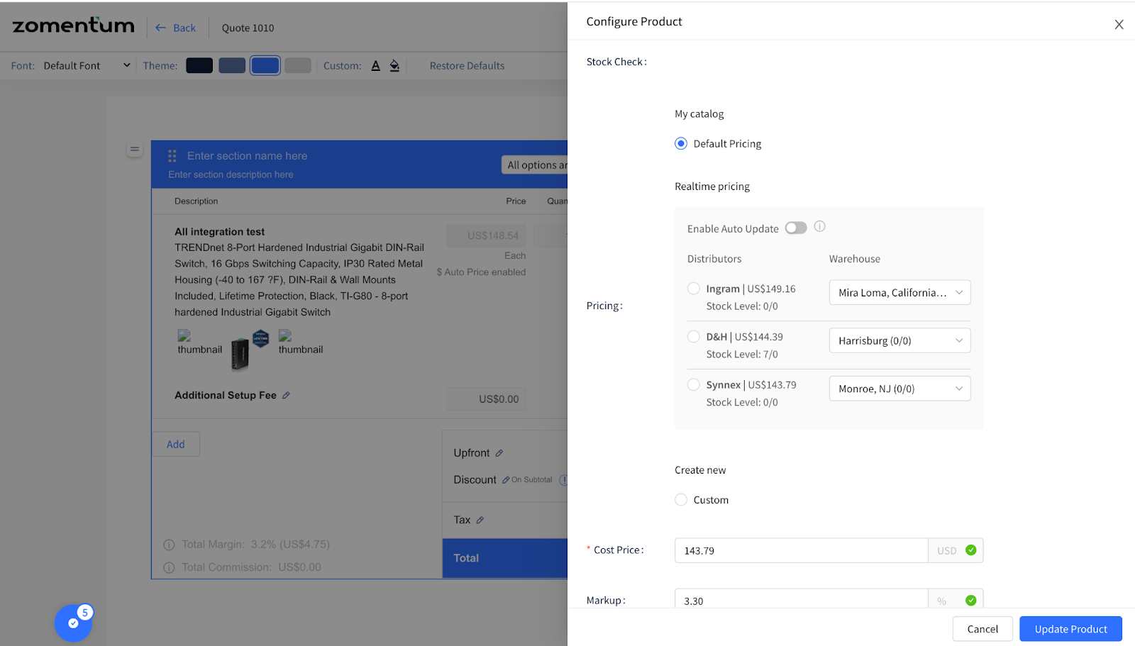The image size is (1135, 646).
Task: Select the Custom pricing radio button
Action: coord(681,499)
